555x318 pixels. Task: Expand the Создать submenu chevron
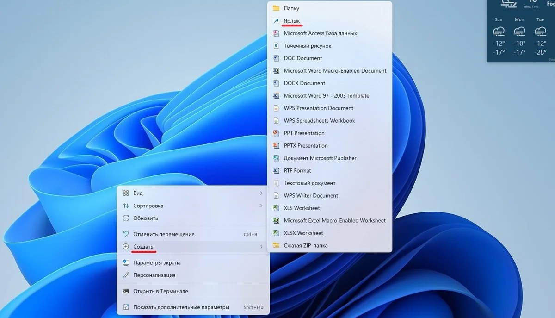[x=261, y=247]
